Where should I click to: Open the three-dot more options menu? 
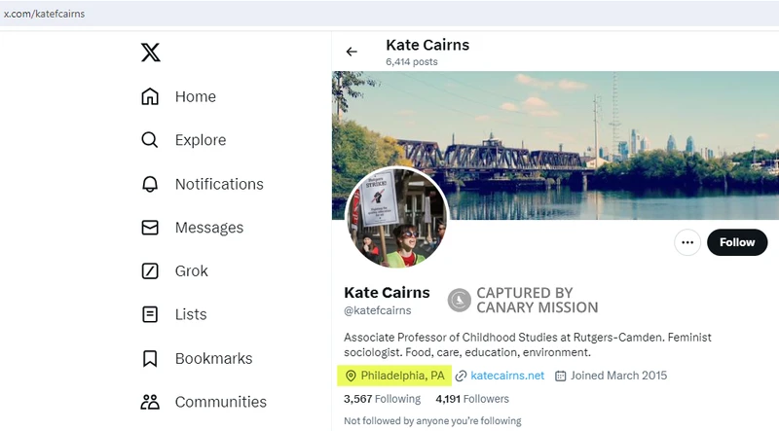687,242
